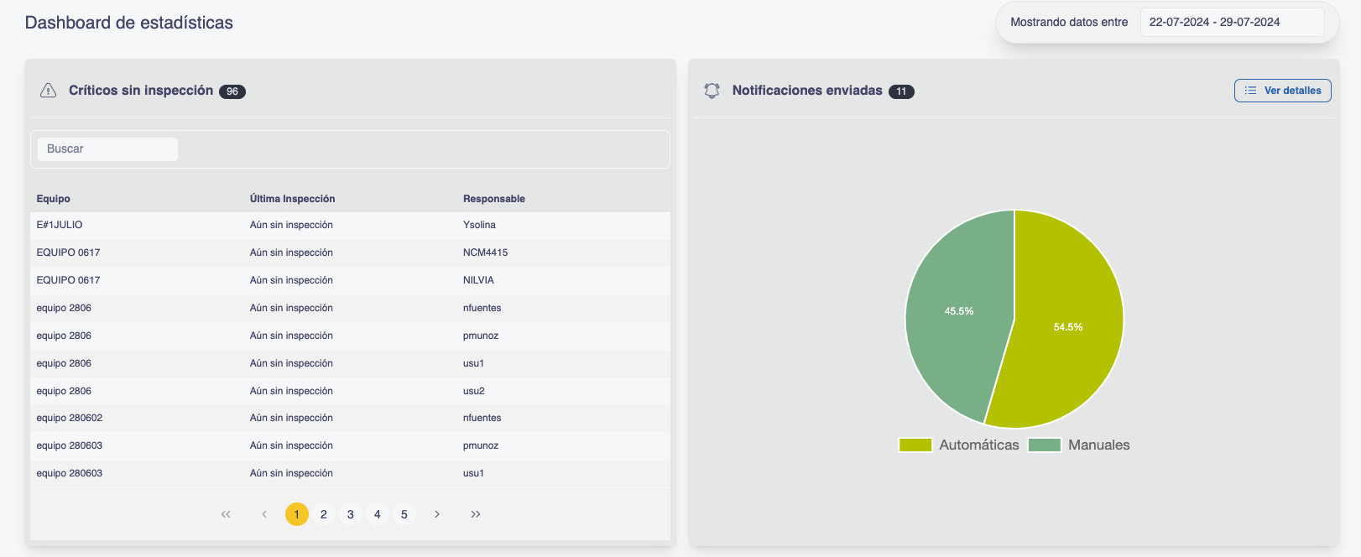Click the 96 count badge
The width and height of the screenshot is (1361, 557).
(232, 91)
